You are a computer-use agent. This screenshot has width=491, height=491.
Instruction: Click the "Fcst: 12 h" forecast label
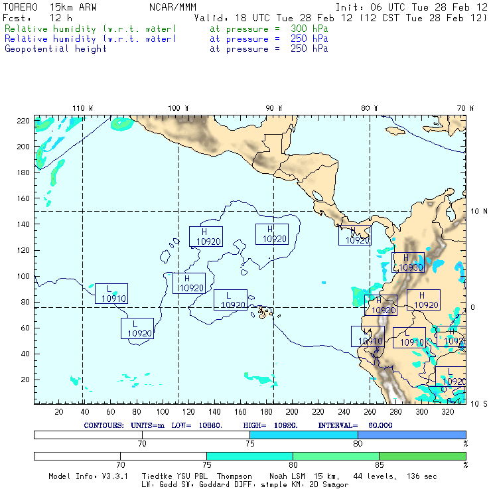pyautogui.click(x=38, y=18)
